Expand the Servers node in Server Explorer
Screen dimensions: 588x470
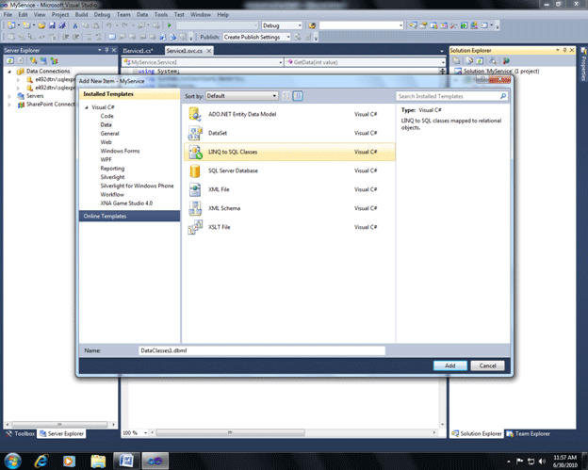click(9, 96)
